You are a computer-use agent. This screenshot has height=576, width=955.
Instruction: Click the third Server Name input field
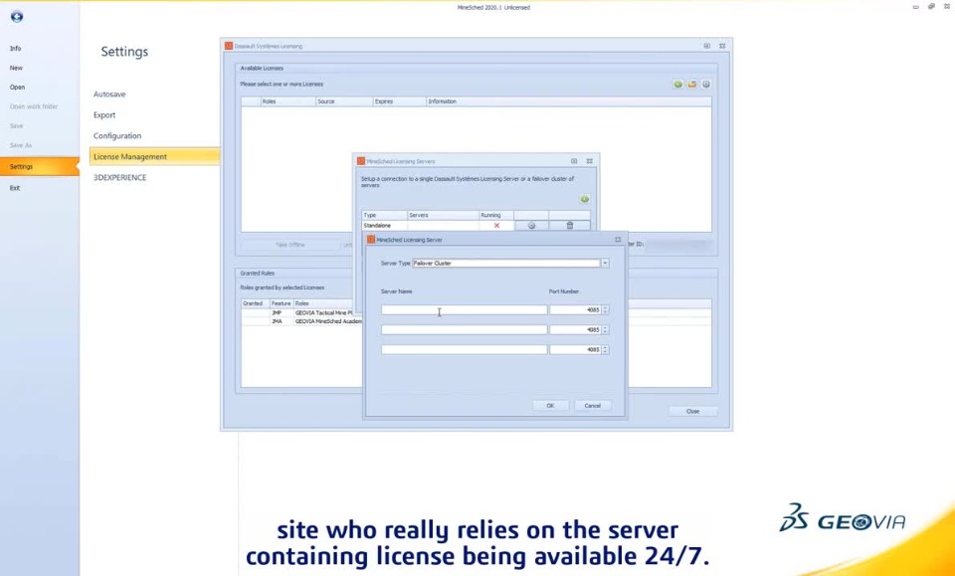465,349
